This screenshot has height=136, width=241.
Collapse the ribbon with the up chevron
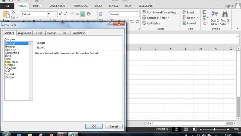(238, 29)
